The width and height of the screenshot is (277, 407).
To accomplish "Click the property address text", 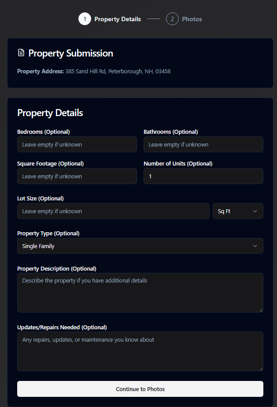I will click(118, 71).
